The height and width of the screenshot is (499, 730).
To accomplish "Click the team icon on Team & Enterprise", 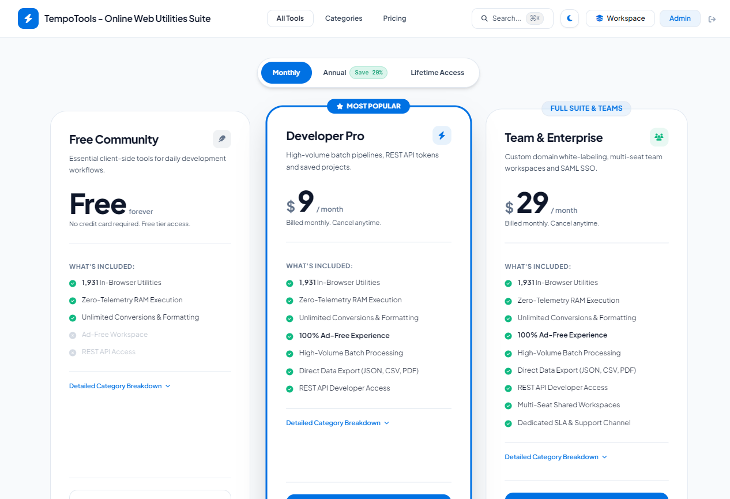I will 659,137.
